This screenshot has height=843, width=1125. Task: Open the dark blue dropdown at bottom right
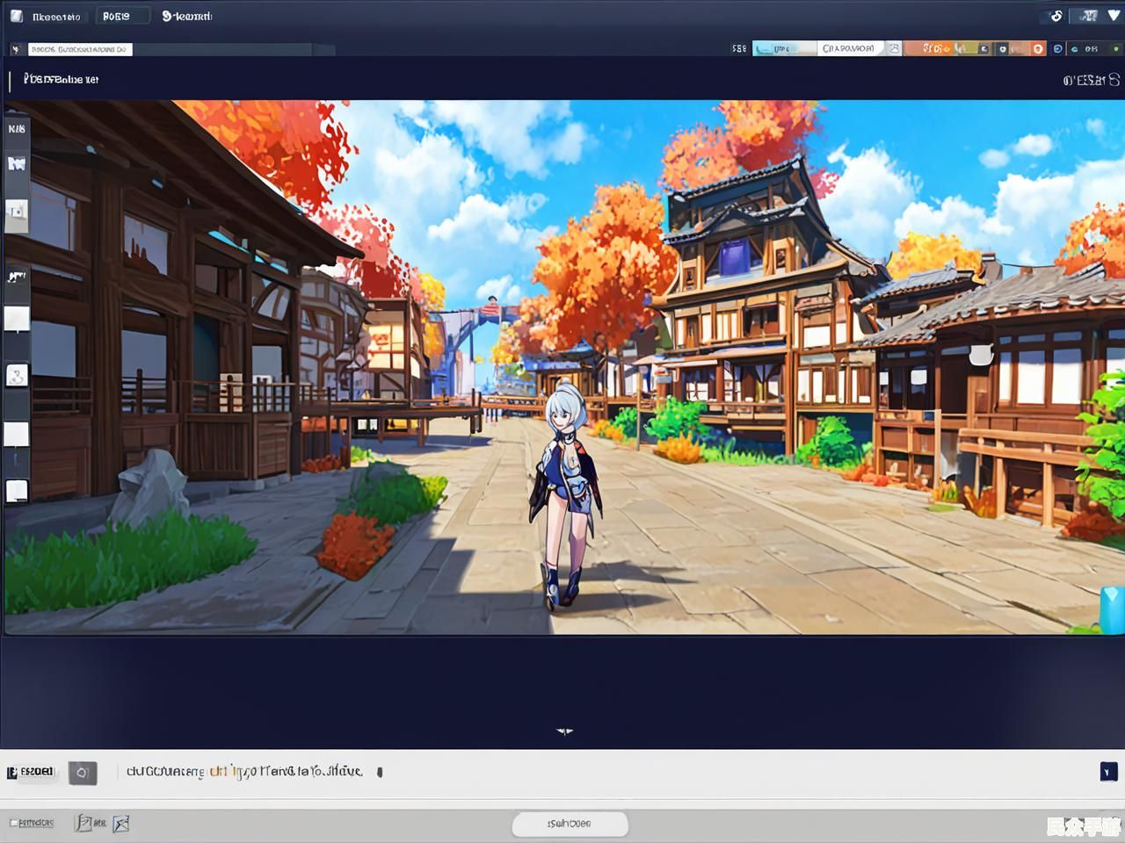click(1107, 771)
